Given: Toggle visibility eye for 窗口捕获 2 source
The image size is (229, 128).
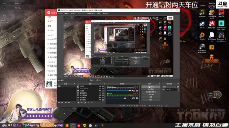Looking at the screenshot, I should [x=100, y=93].
